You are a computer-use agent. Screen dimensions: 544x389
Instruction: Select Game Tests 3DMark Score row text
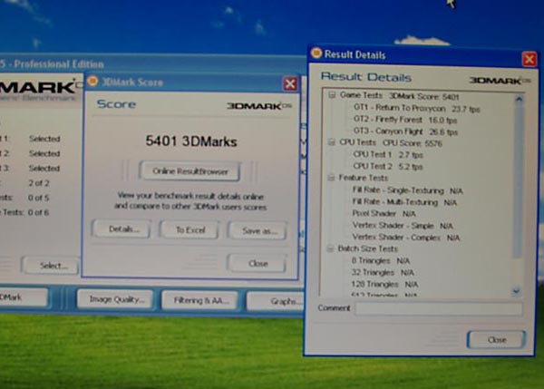[x=399, y=95]
